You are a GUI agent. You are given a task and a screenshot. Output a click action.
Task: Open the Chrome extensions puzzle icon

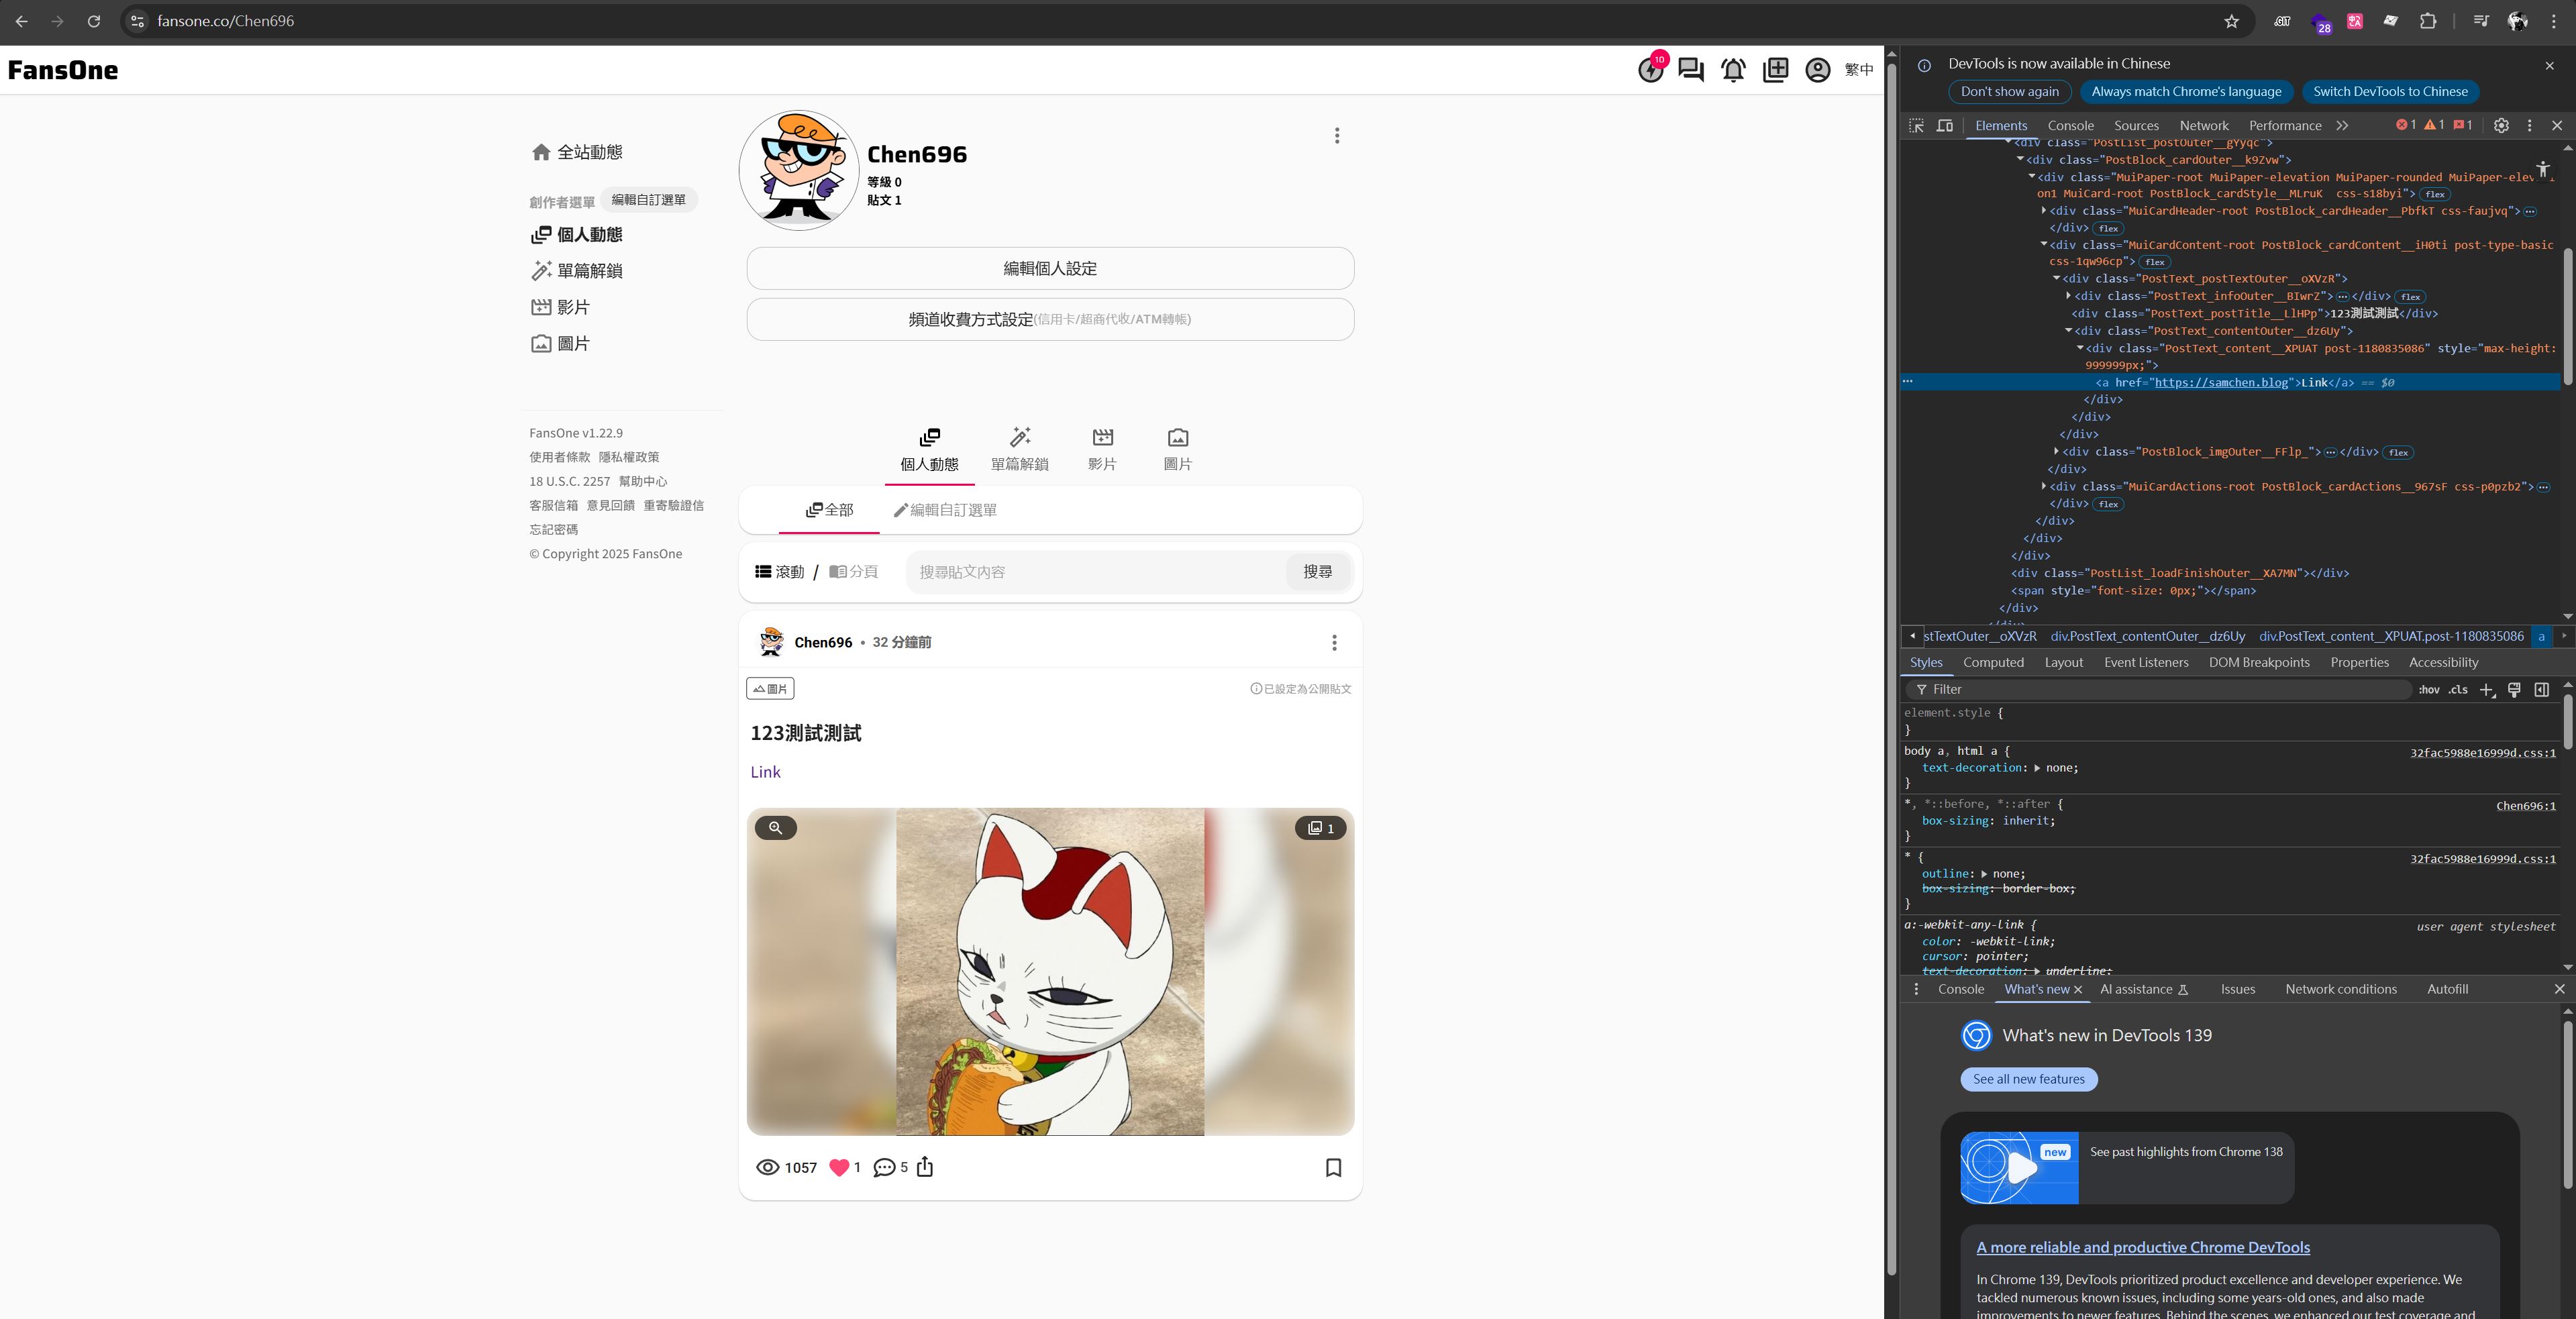point(2428,21)
